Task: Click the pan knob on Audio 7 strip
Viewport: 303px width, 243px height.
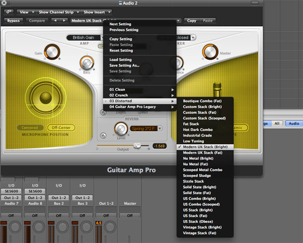Action: tap(15, 227)
